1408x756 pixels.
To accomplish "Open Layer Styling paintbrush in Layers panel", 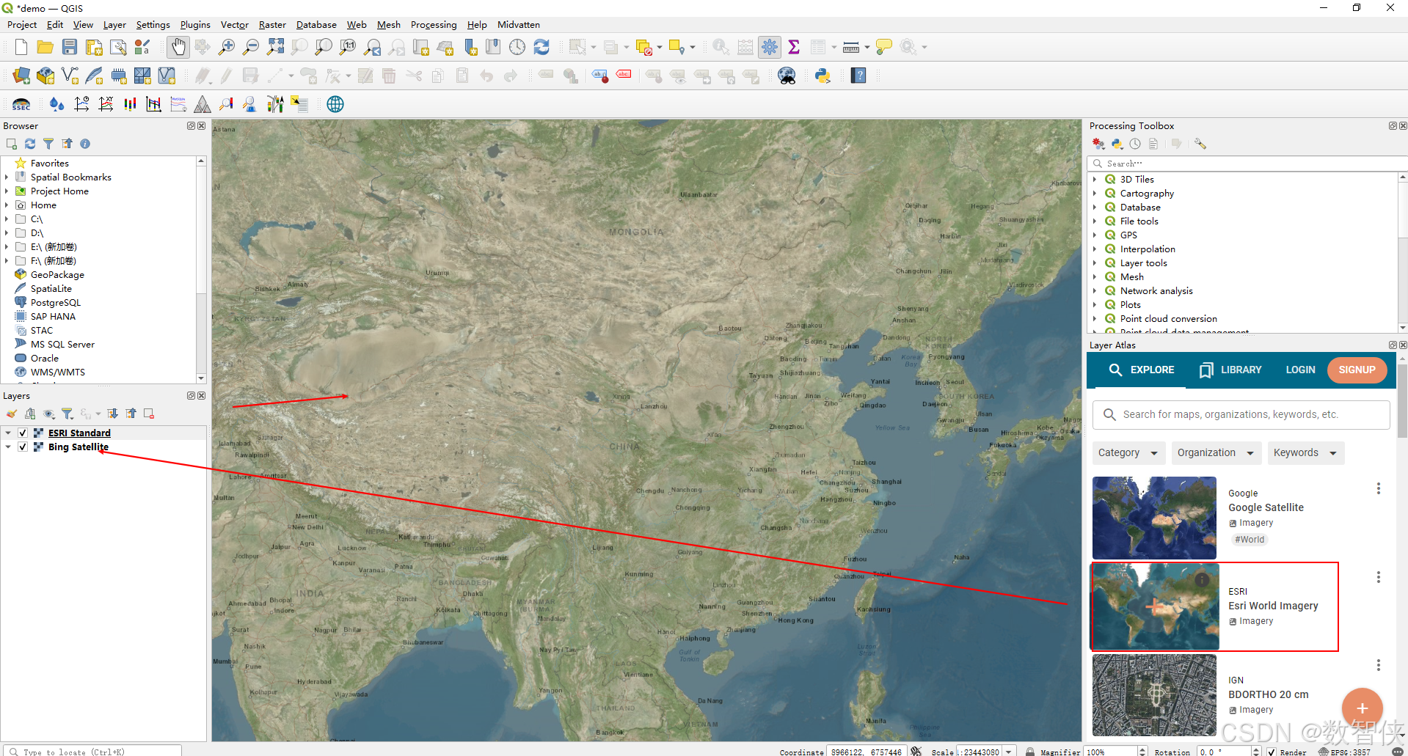I will point(12,414).
